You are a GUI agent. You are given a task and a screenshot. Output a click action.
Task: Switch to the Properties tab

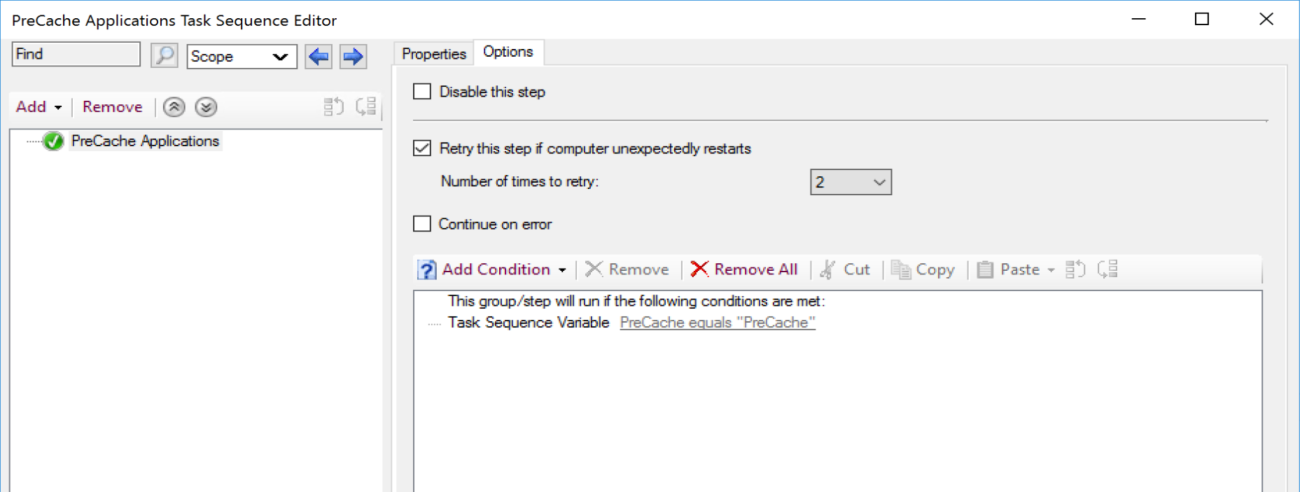(434, 54)
